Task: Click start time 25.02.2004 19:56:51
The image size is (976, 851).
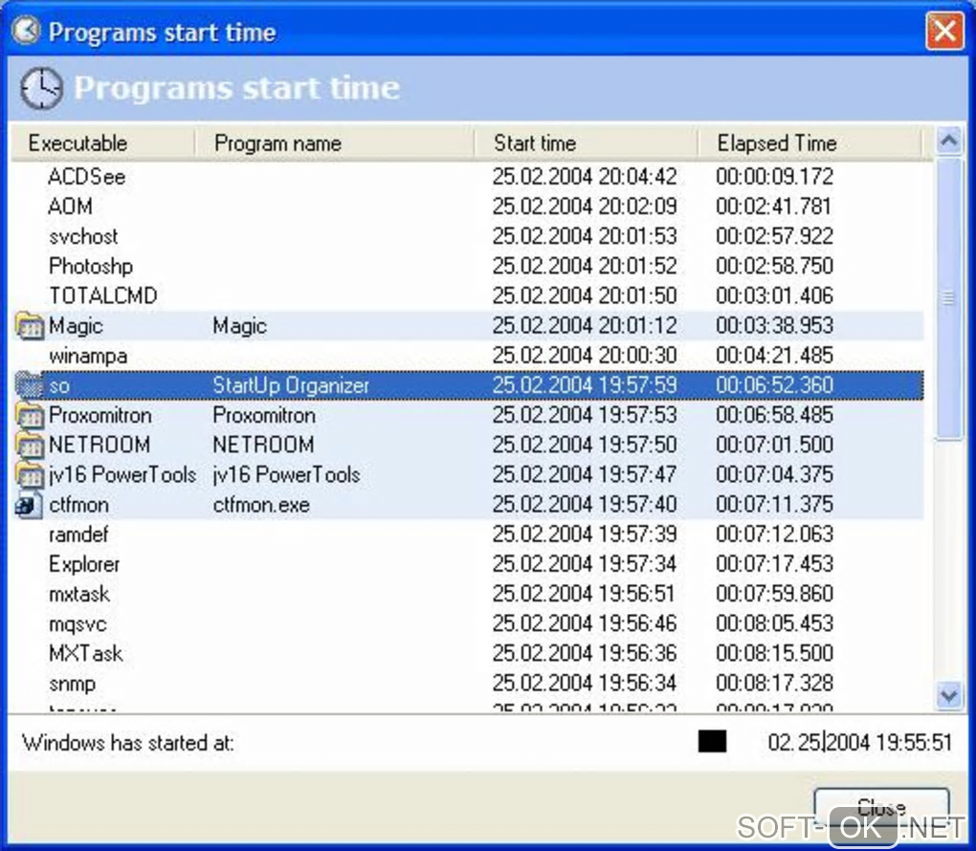Action: (585, 595)
